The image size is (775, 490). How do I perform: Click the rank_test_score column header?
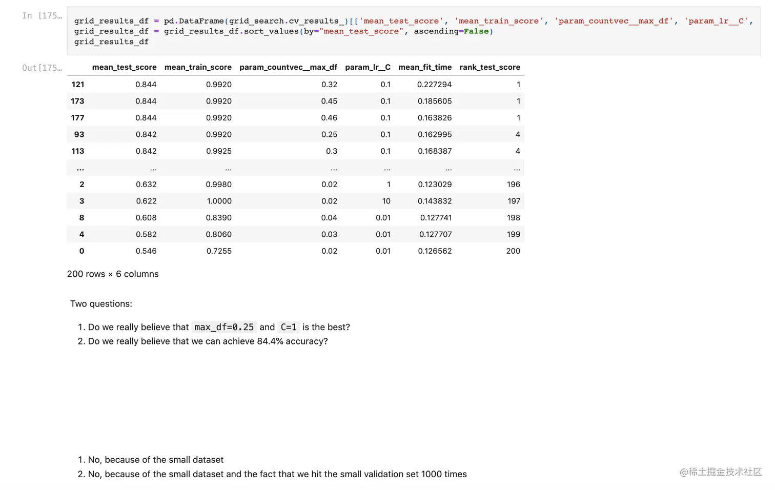490,67
